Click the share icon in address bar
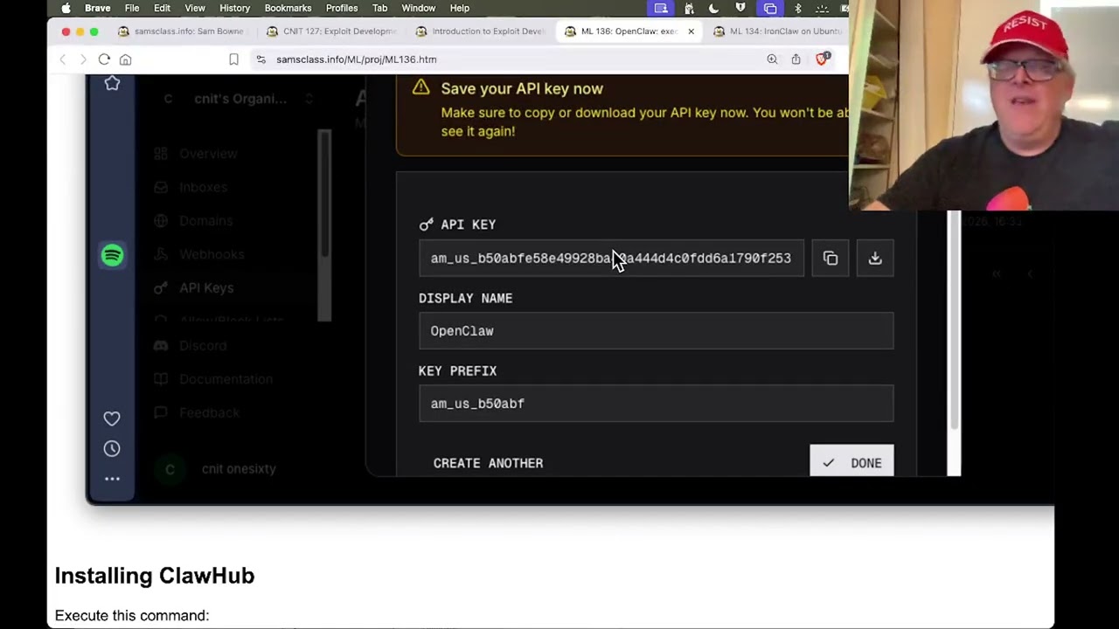Image resolution: width=1119 pixels, height=629 pixels. coord(796,59)
